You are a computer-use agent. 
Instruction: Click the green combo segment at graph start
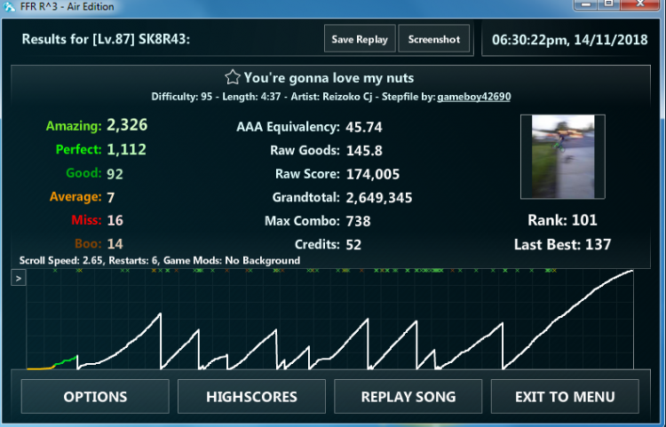[x=66, y=361]
